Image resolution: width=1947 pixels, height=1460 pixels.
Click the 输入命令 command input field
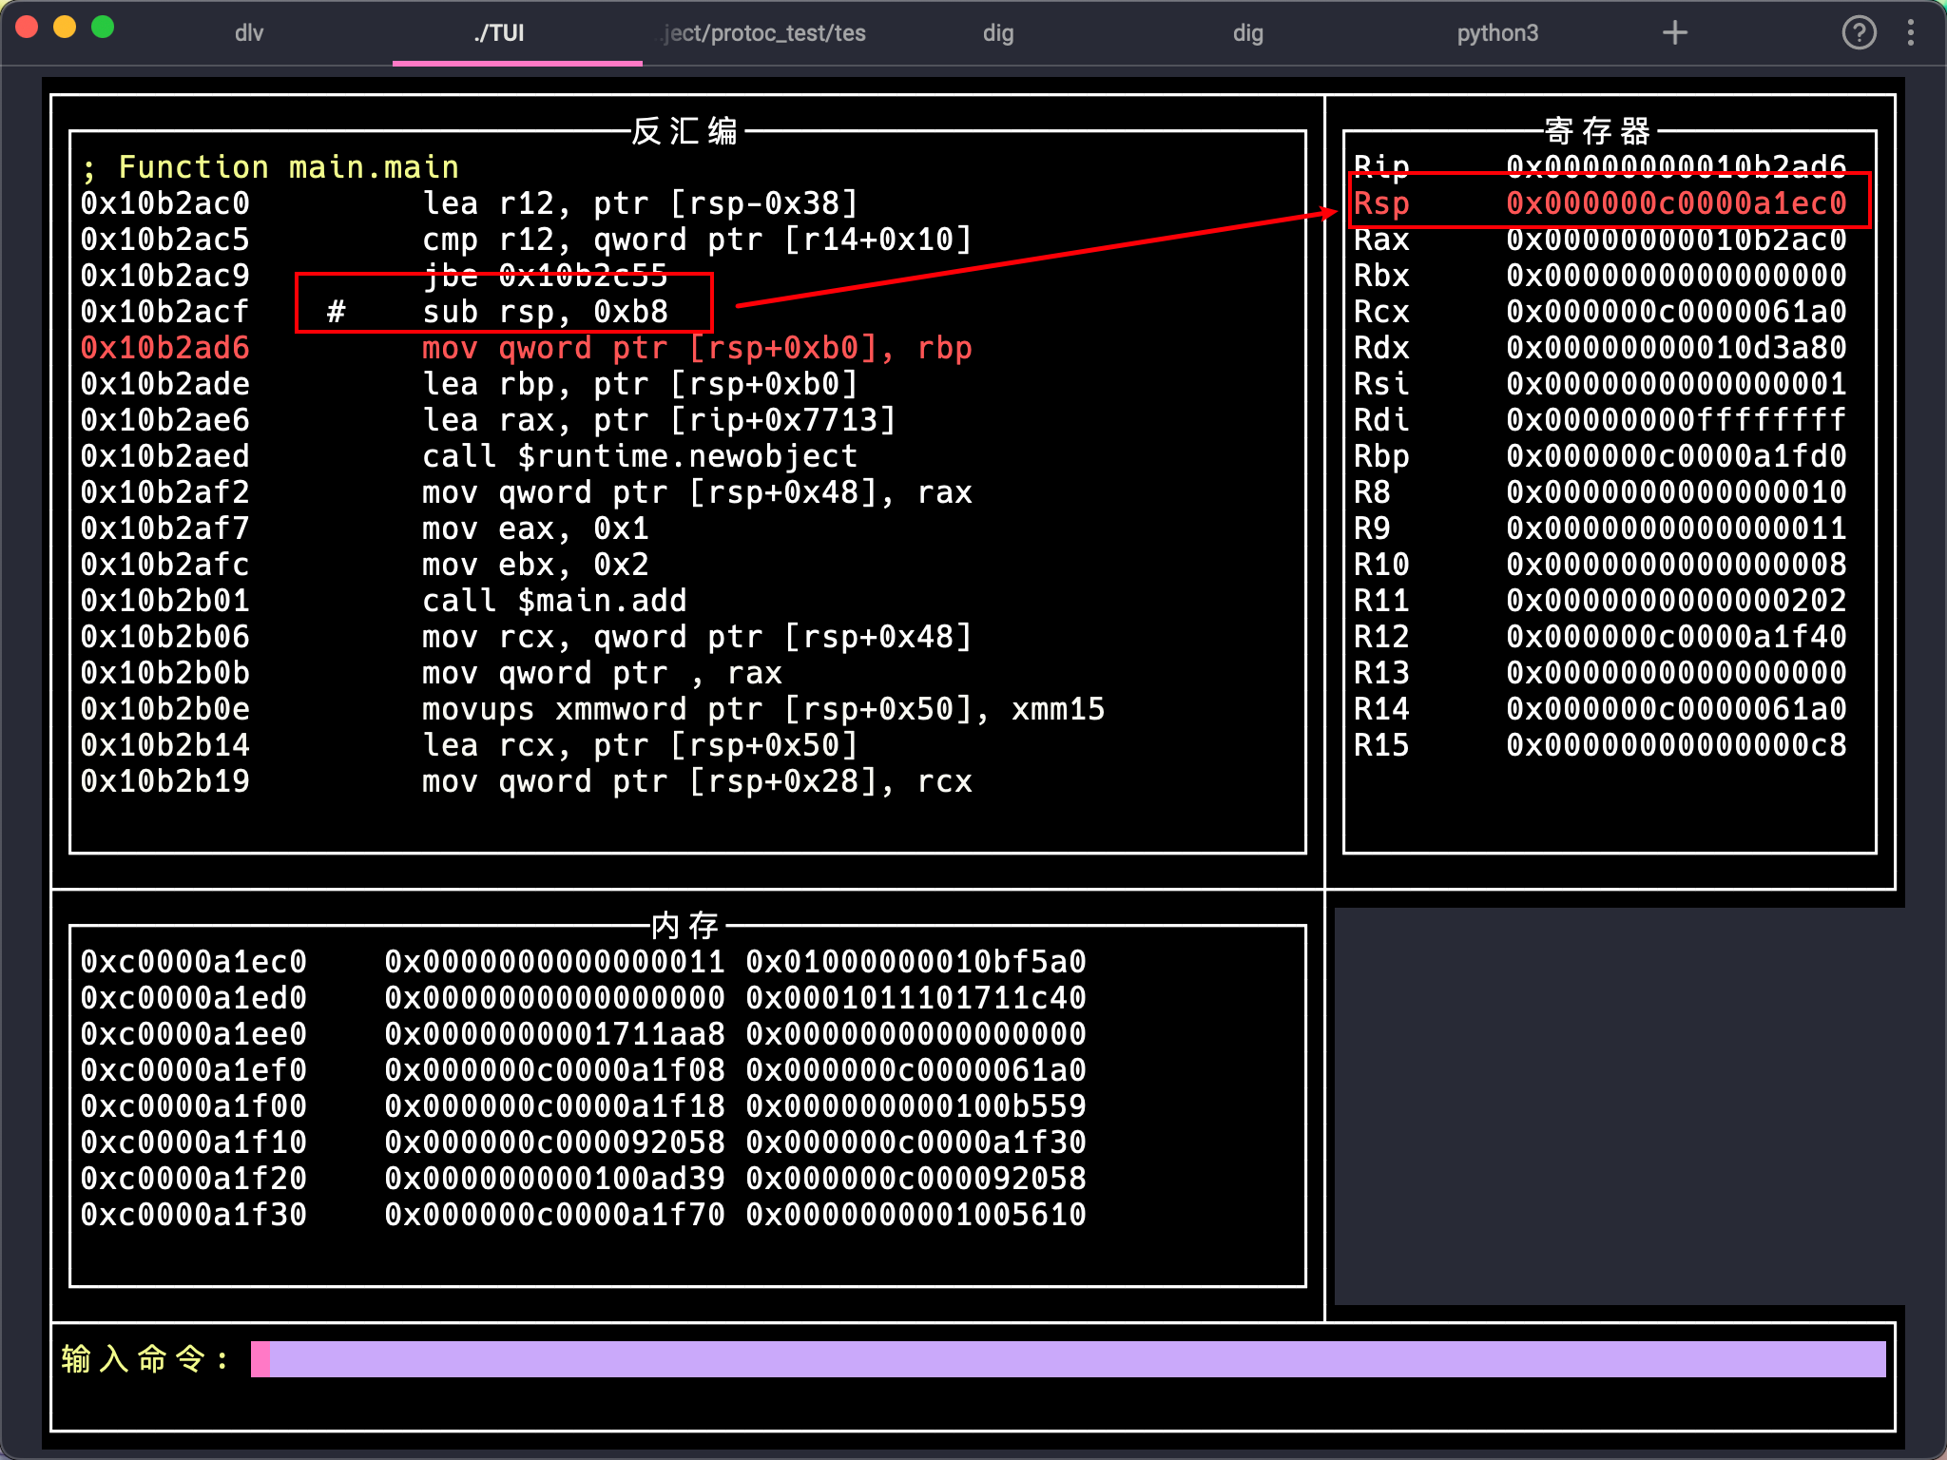(1074, 1359)
